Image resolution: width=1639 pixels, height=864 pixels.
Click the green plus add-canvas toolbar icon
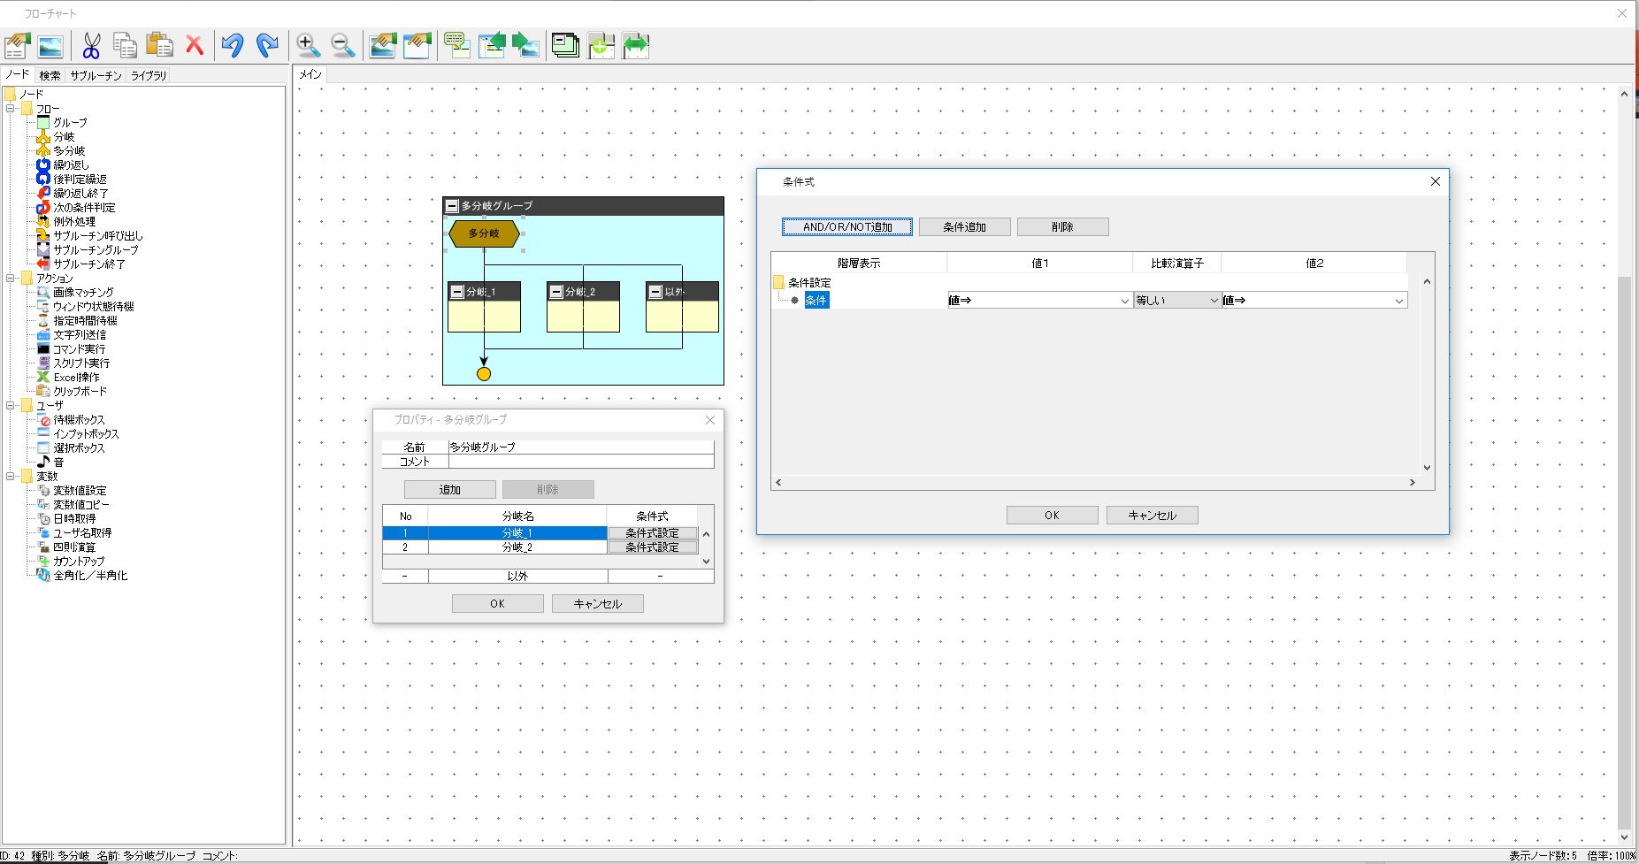click(601, 45)
